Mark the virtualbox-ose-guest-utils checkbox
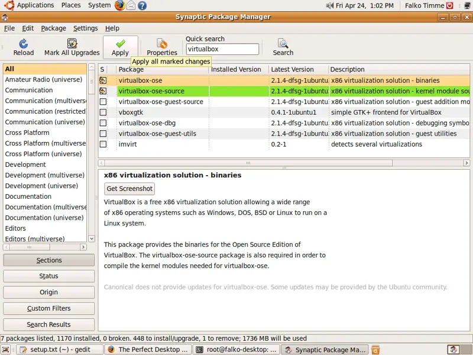The height and width of the screenshot is (355, 473). [103, 134]
